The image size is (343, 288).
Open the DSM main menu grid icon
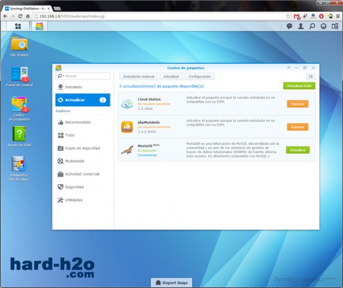tap(17, 26)
